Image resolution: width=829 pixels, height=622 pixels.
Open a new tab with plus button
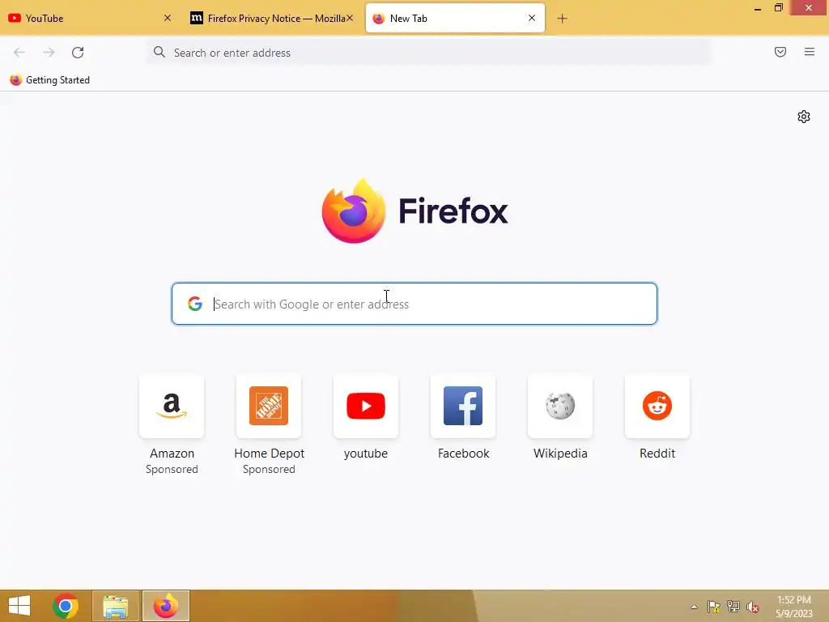562,19
